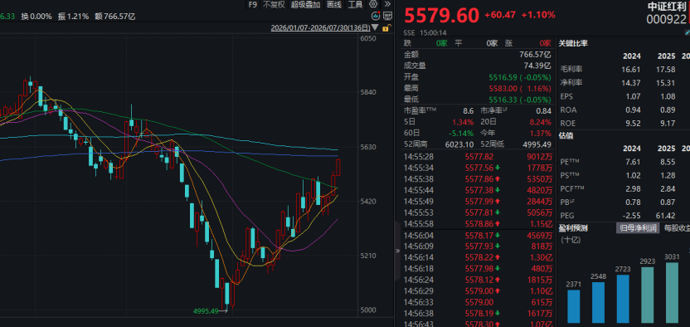Viewport: 690px width, 327px height.
Task: Open the 工具 tools menu
Action: pos(356,4)
